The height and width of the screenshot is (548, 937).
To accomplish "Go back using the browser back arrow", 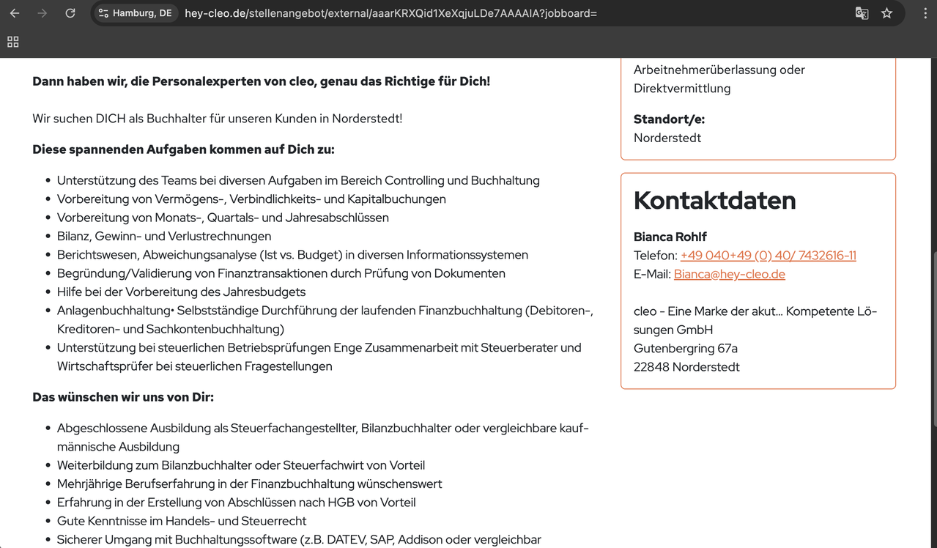I will [x=15, y=13].
